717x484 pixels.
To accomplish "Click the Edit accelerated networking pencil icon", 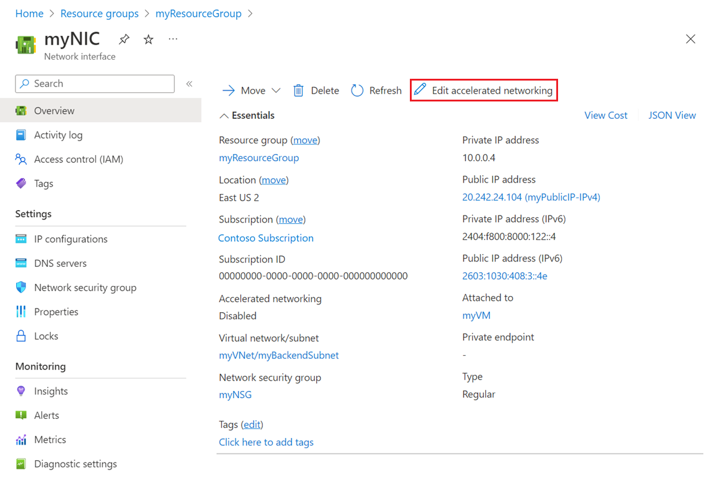I will click(x=421, y=90).
